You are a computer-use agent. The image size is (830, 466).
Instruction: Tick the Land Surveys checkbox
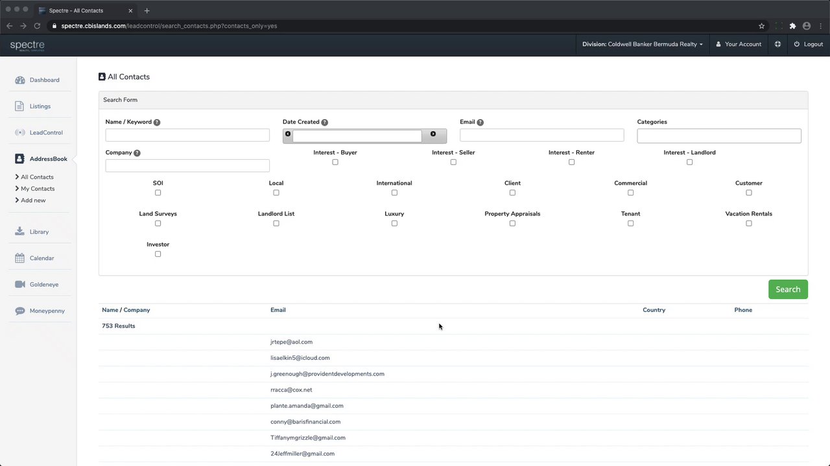pyautogui.click(x=158, y=223)
